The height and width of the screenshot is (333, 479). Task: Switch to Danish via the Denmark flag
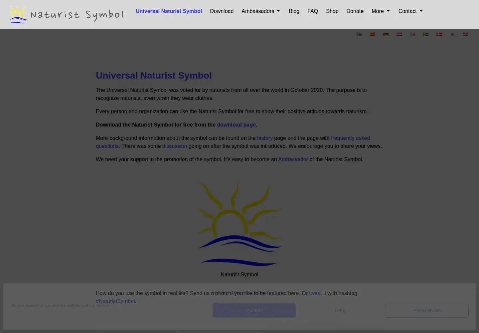(439, 34)
